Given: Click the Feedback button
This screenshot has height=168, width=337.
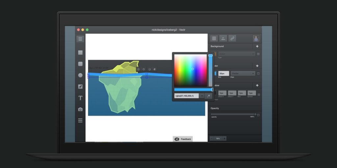Looking at the screenshot, I should (x=183, y=139).
